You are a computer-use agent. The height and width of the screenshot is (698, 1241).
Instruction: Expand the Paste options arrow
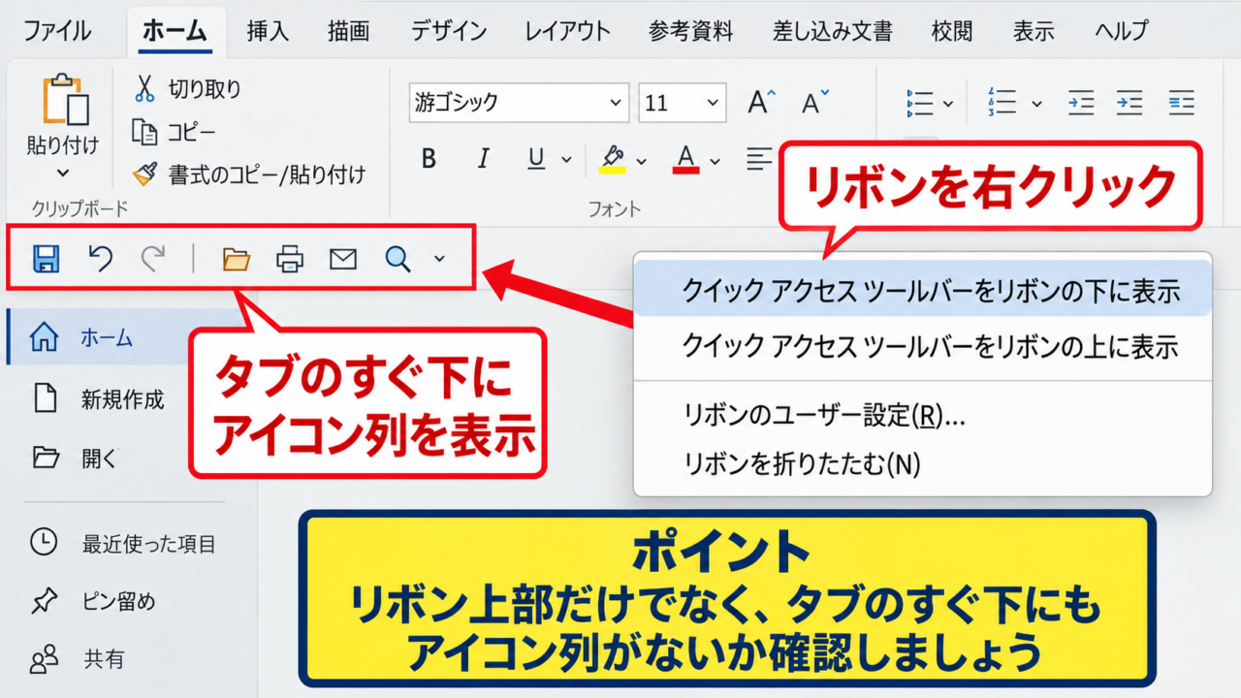tap(63, 174)
